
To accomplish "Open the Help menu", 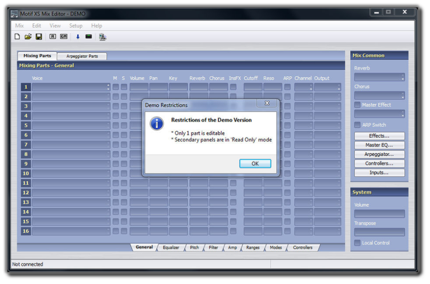I will tap(96, 26).
